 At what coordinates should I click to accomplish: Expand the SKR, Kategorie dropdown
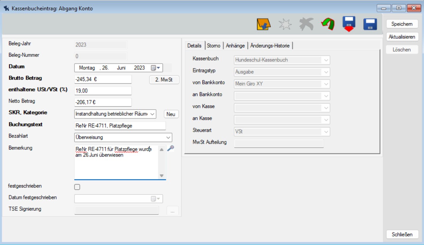click(152, 114)
